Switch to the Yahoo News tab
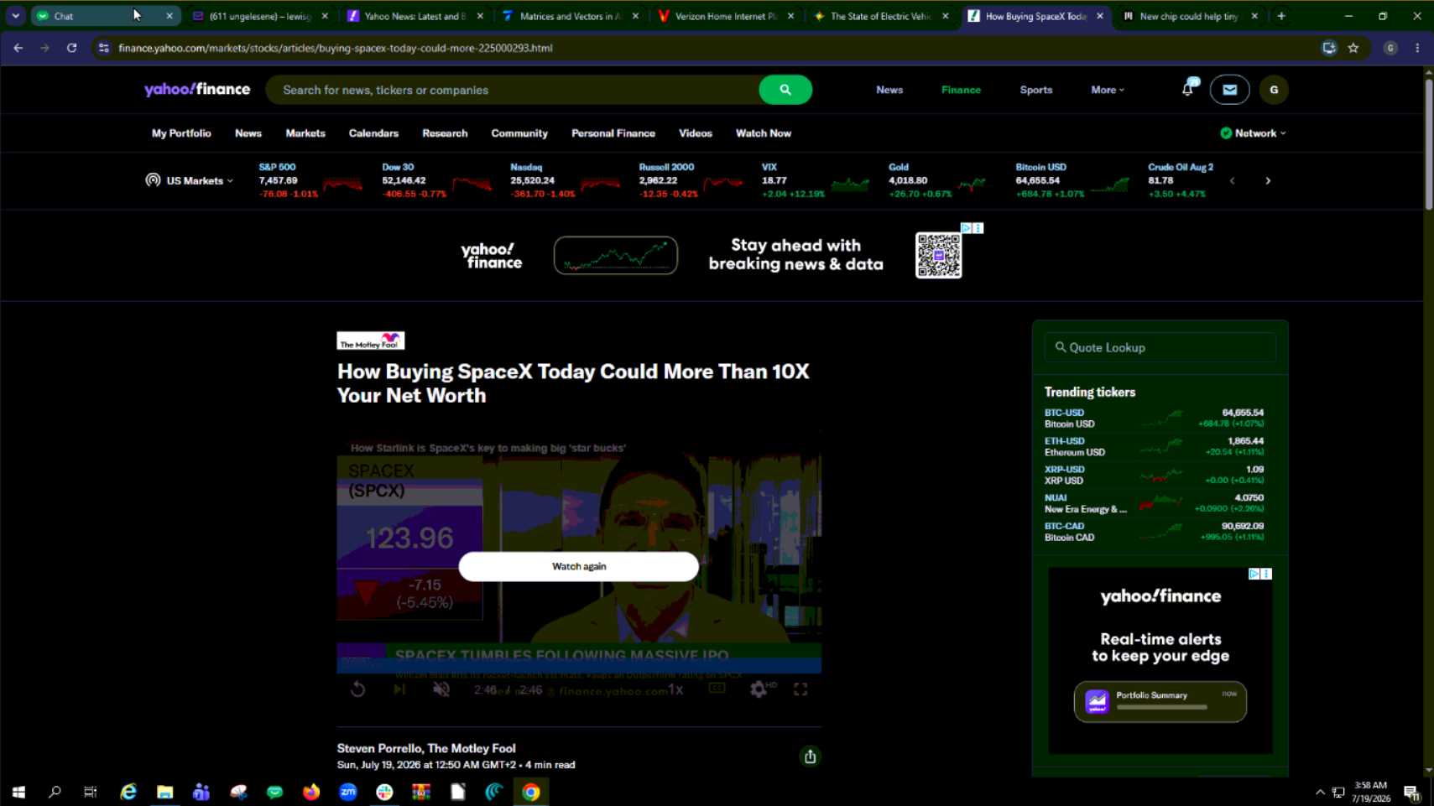 416,16
